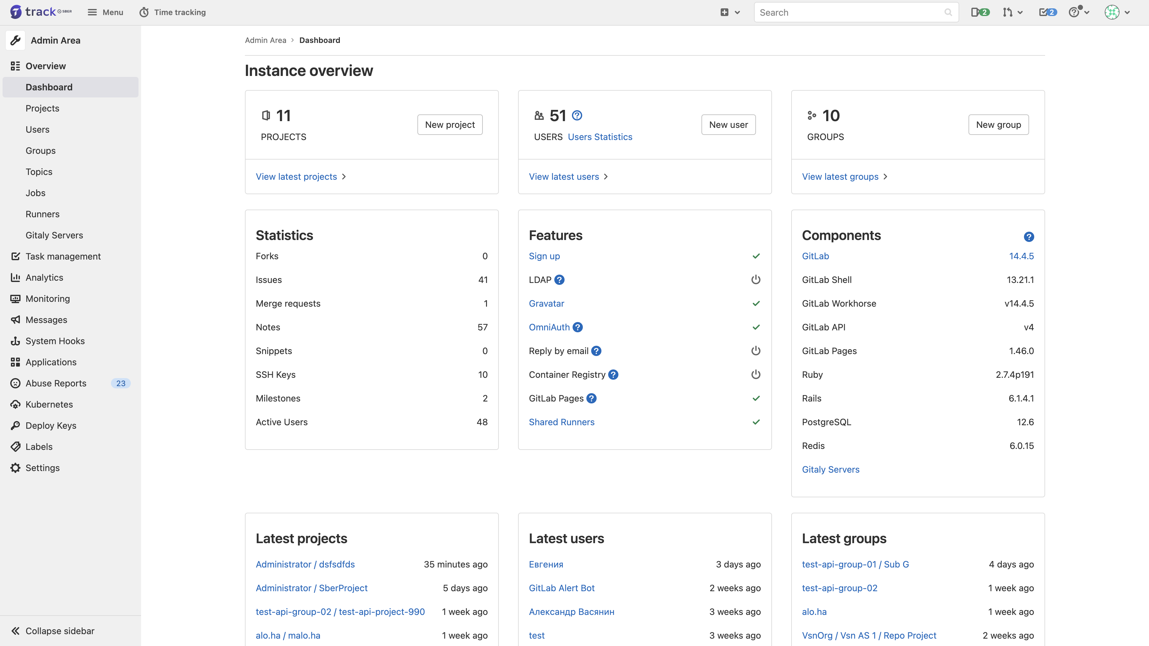Click the LDAP disabled power icon

pos(756,280)
